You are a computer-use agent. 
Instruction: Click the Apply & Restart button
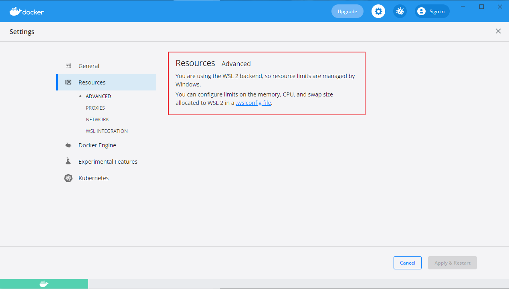(452, 263)
